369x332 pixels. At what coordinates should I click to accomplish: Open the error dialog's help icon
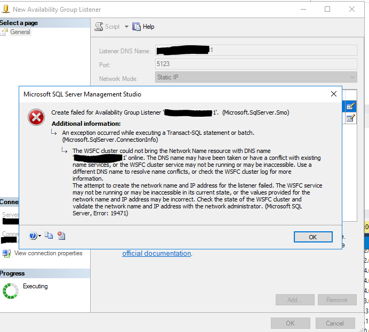(33, 236)
